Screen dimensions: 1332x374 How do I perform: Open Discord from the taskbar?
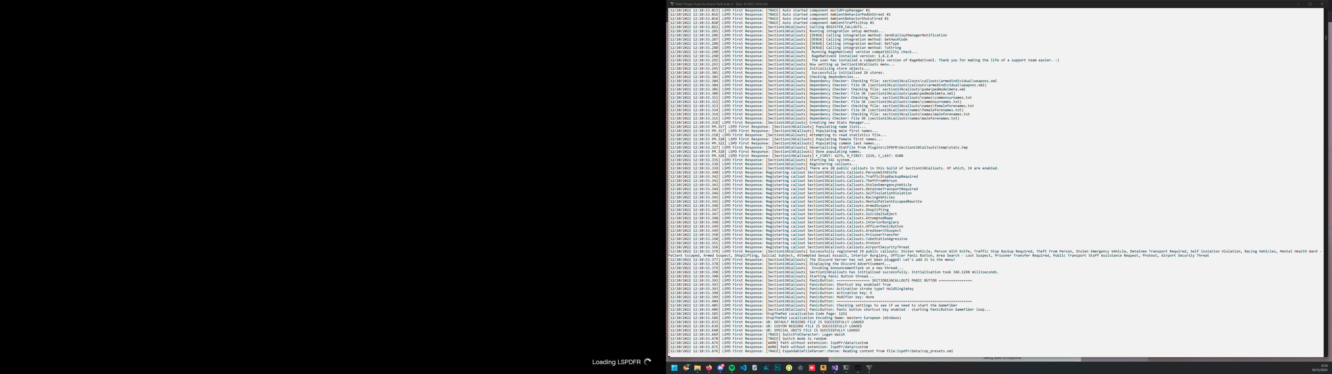point(720,368)
